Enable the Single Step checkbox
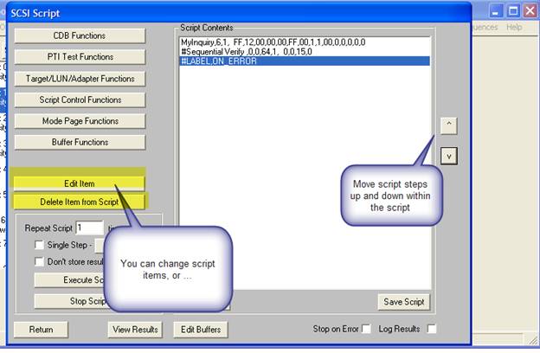 (x=39, y=245)
